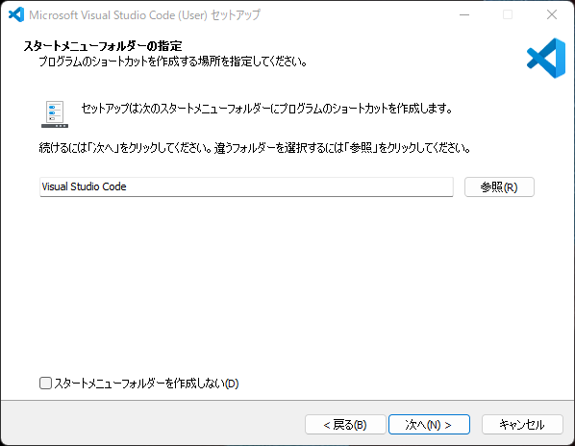Click the heading スタートメニューフォルダーの指定

click(x=103, y=46)
